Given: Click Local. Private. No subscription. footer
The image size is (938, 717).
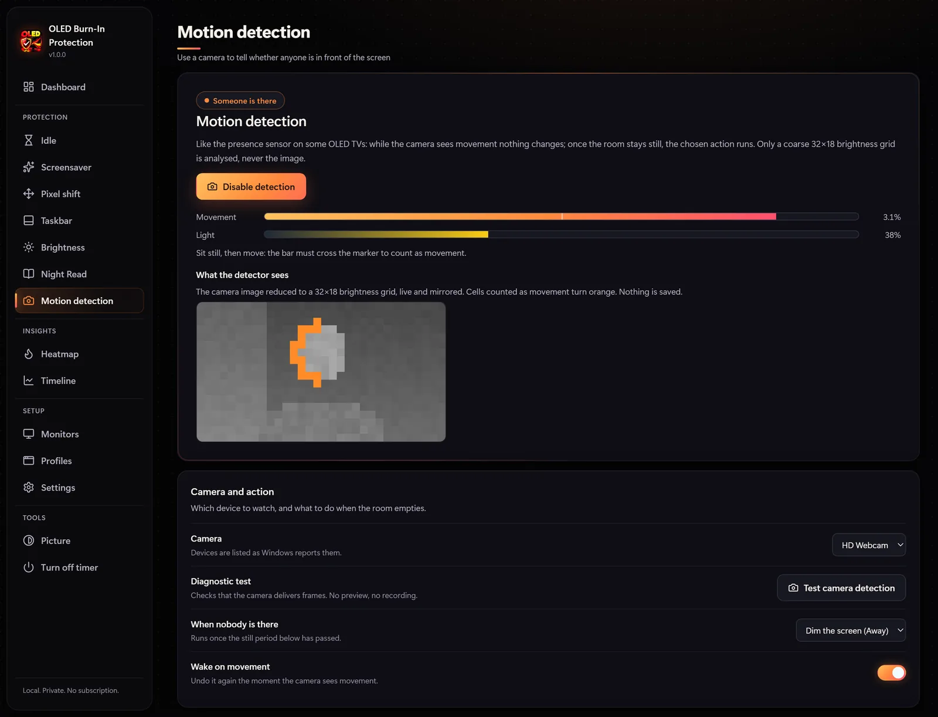Looking at the screenshot, I should point(71,691).
